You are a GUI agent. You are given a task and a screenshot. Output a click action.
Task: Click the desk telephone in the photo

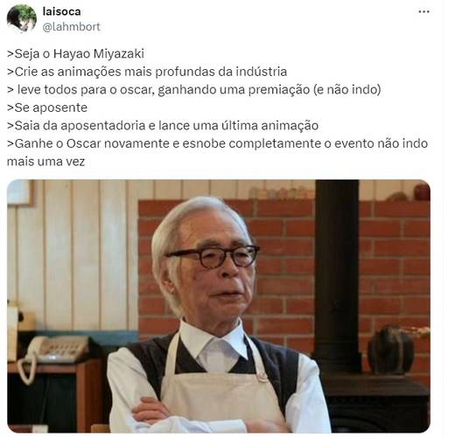(52, 352)
